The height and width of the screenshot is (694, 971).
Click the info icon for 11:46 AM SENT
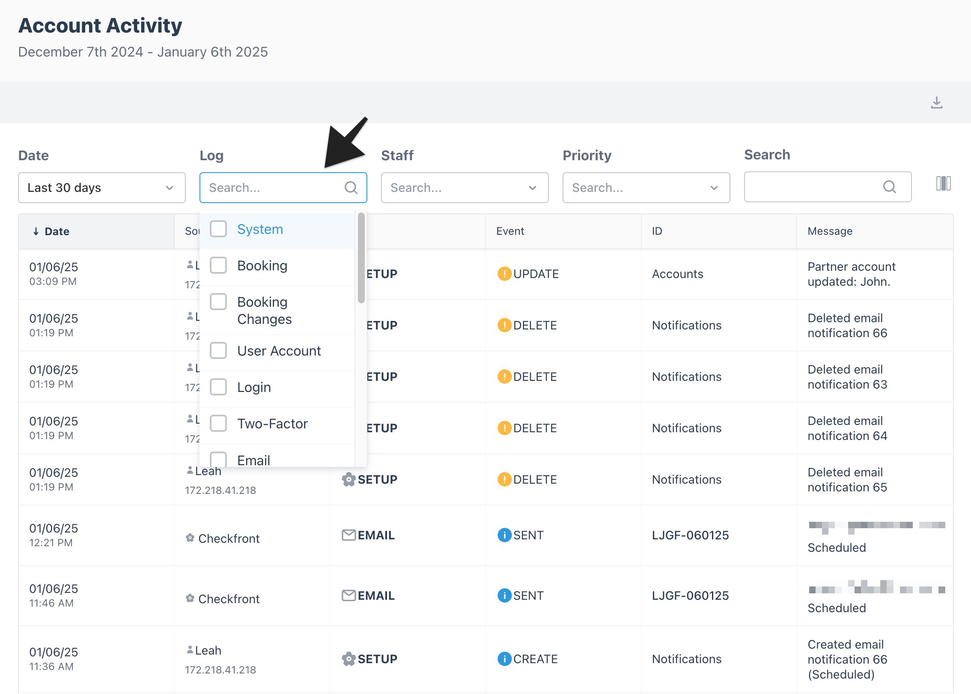point(504,595)
